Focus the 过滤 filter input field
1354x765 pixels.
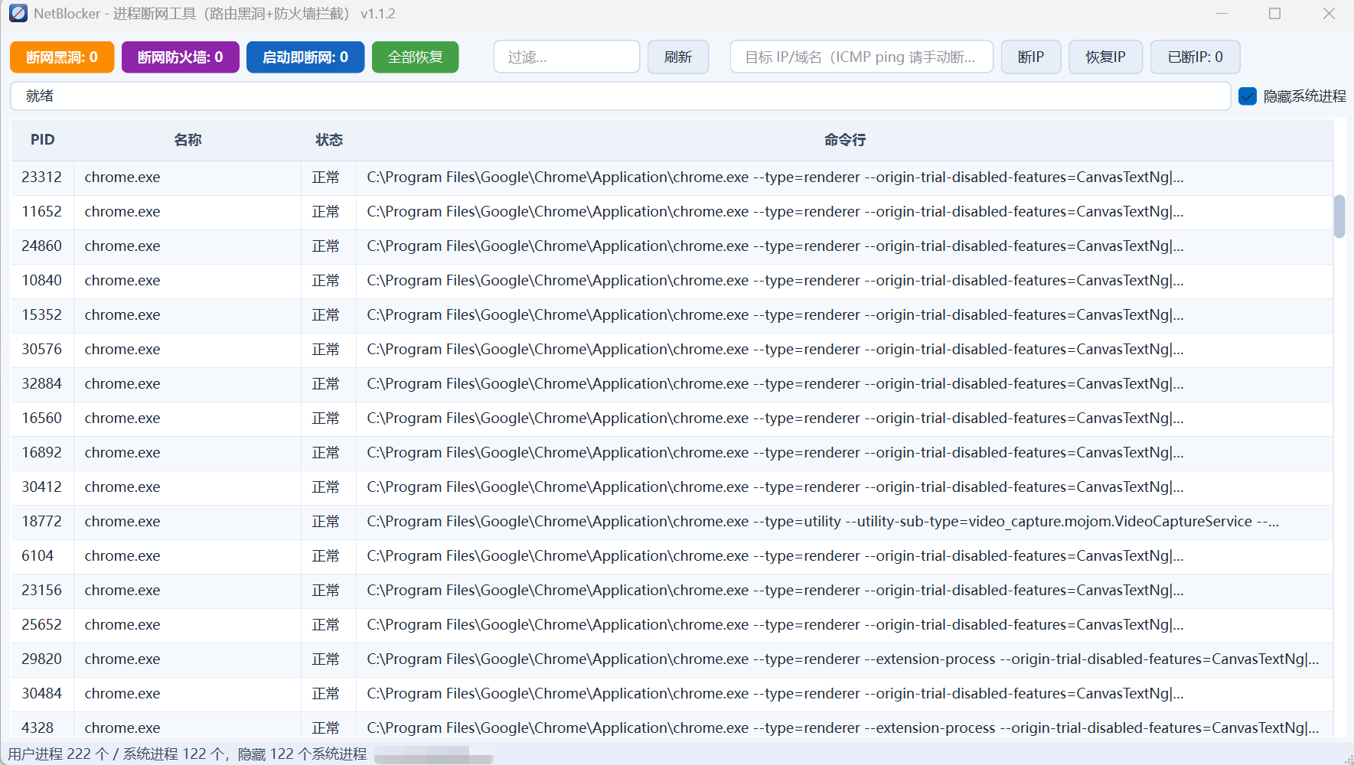(567, 57)
